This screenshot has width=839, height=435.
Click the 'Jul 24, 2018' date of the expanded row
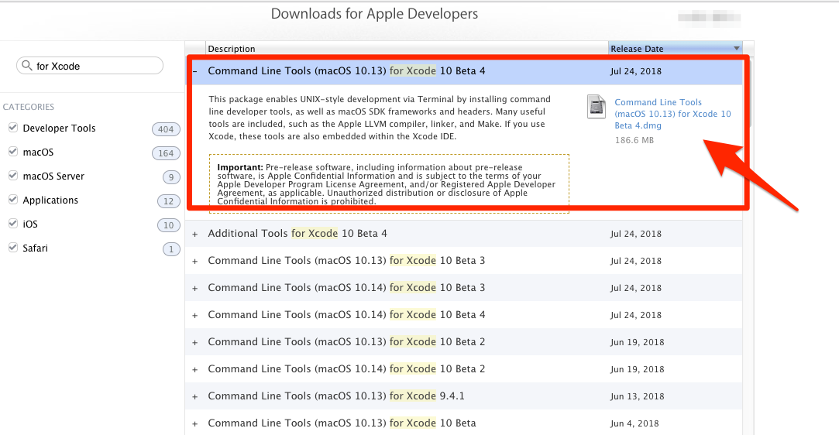tap(636, 71)
